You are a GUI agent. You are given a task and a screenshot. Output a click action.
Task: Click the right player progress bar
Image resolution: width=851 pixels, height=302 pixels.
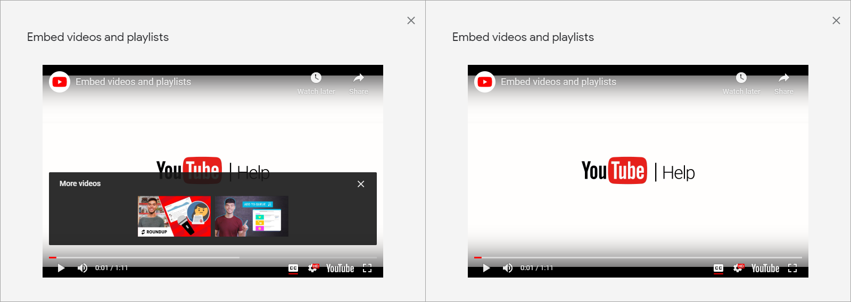638,257
